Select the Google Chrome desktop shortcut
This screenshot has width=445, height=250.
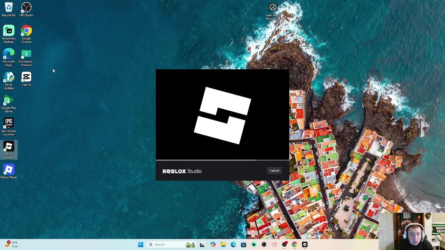pyautogui.click(x=26, y=34)
